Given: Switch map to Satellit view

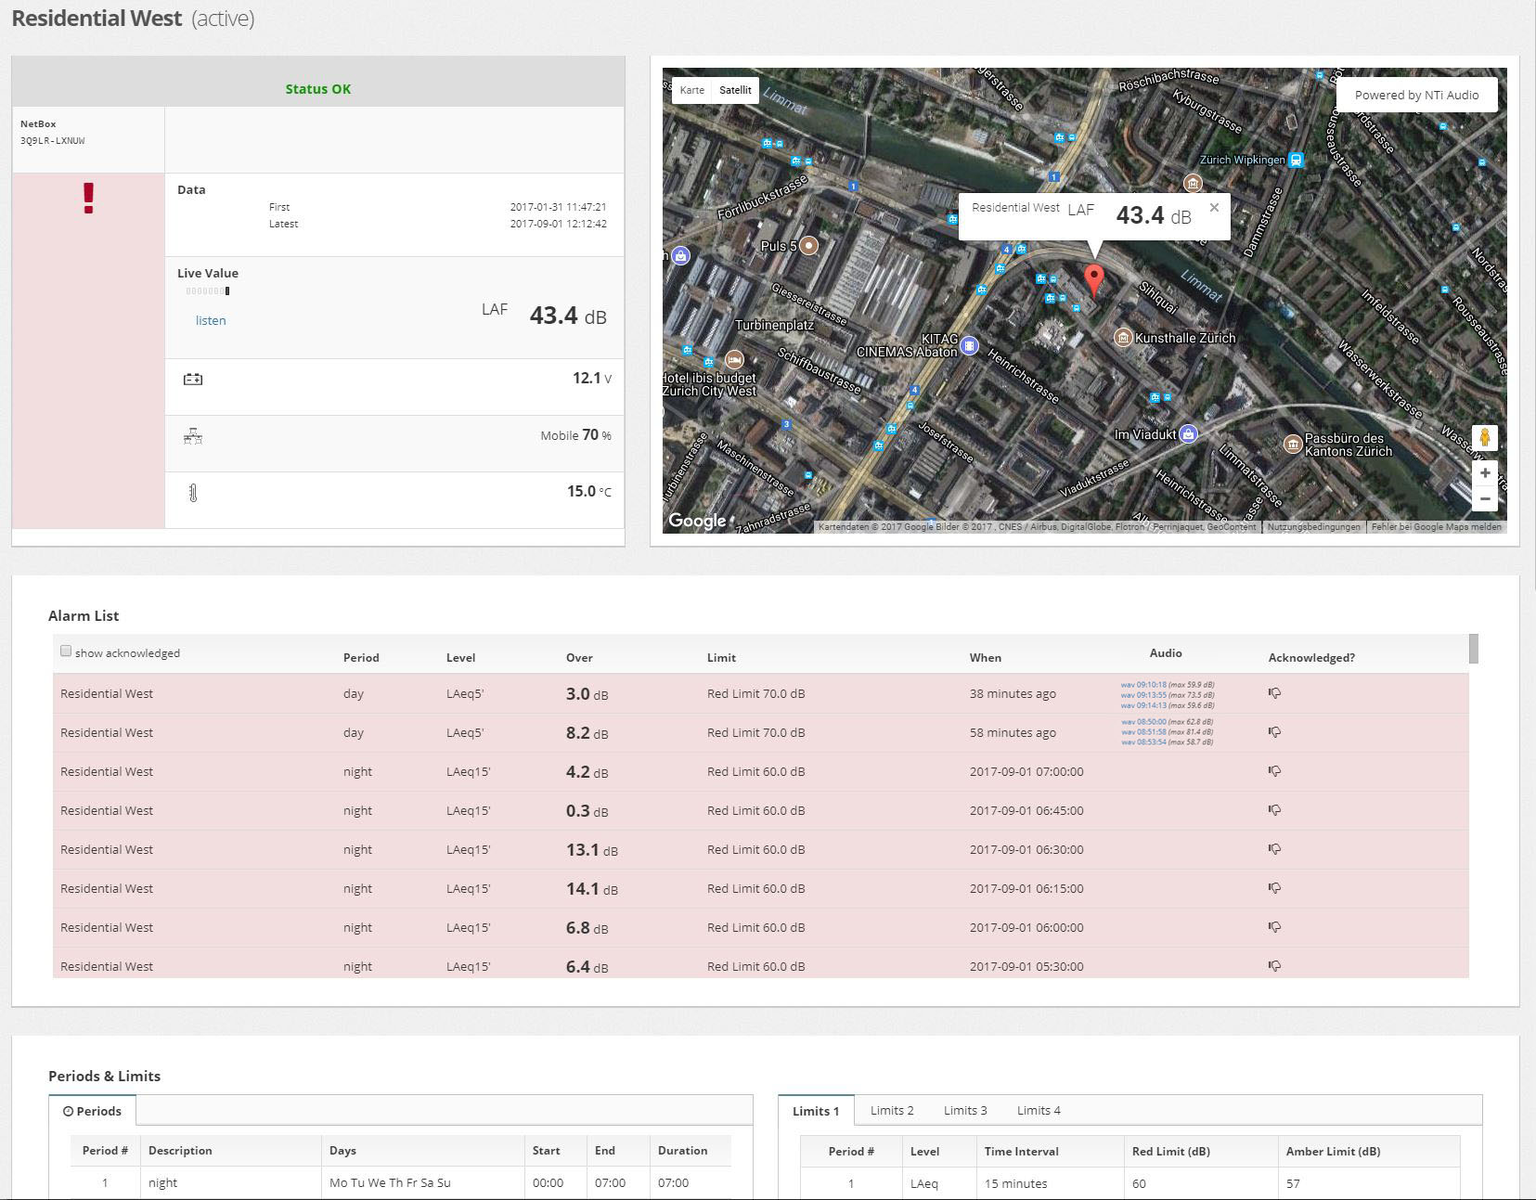Looking at the screenshot, I should pos(735,90).
